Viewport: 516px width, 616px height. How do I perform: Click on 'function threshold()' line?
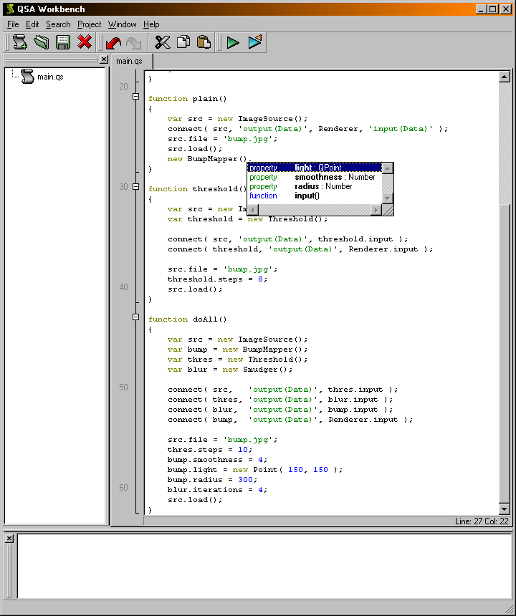(198, 189)
